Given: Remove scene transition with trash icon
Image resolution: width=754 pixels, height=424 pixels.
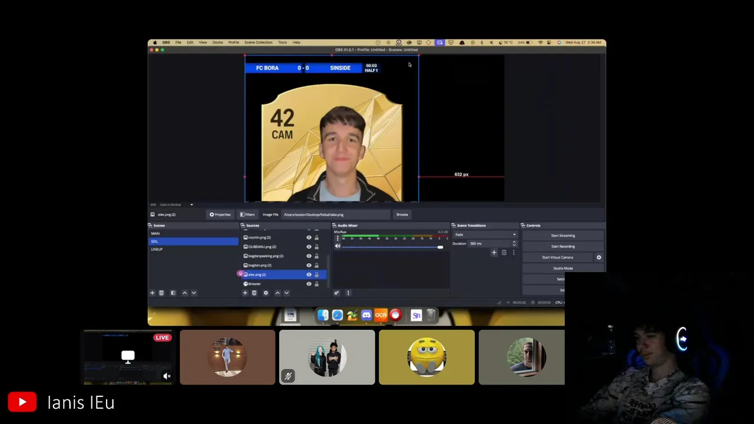Looking at the screenshot, I should pos(504,253).
